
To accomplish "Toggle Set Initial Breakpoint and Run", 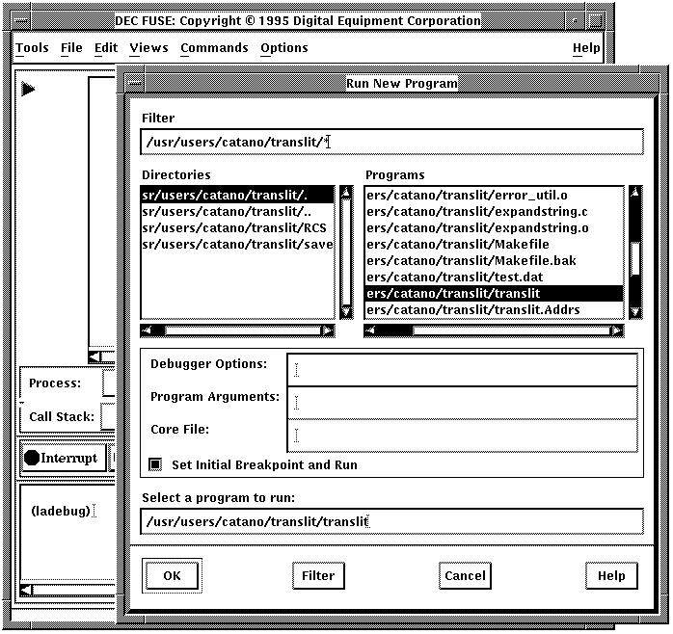I will coord(155,464).
